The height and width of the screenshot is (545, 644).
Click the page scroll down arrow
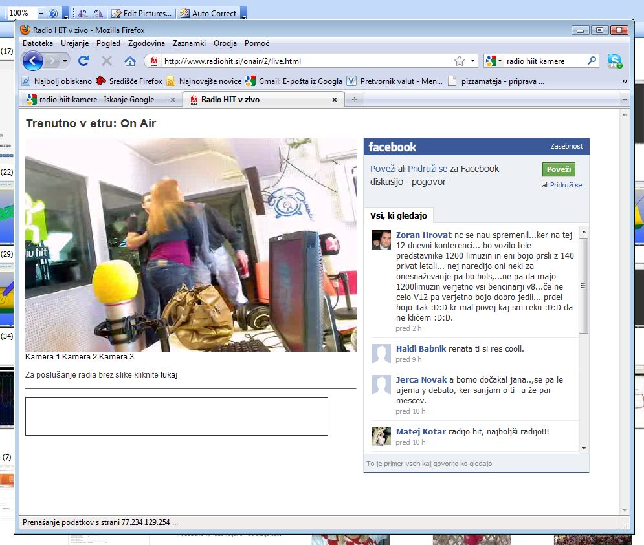(625, 510)
